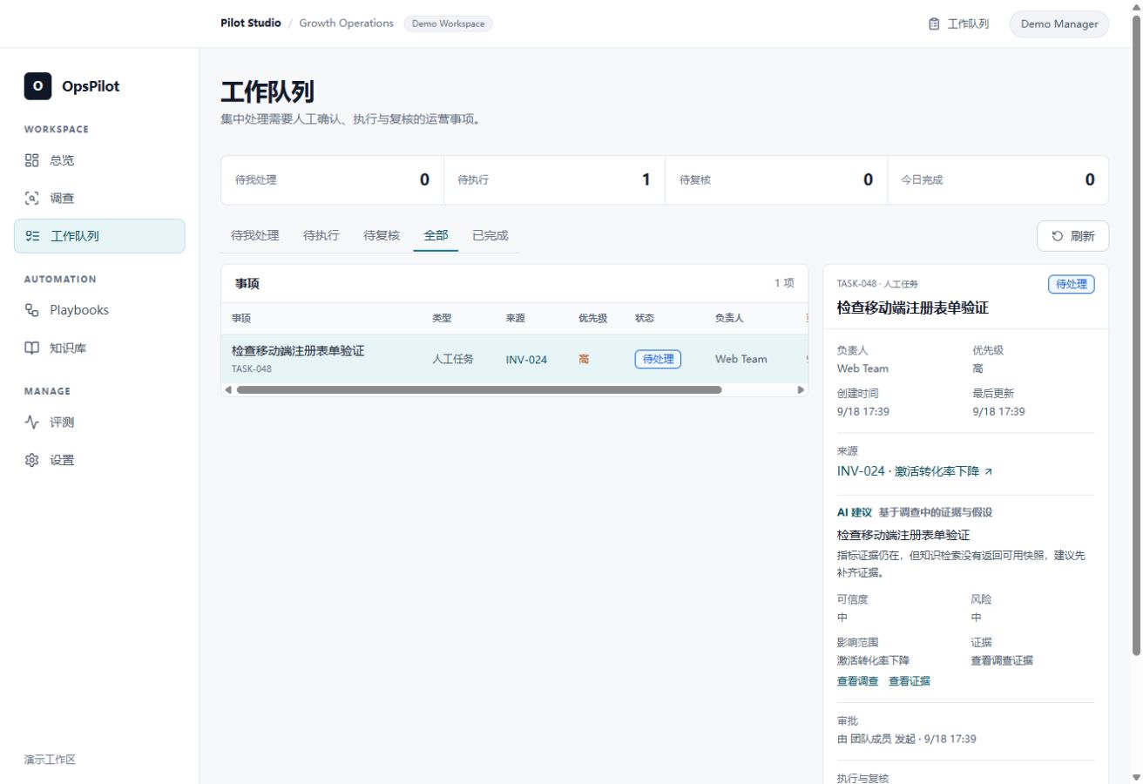
Task: Open 设置 gear icon in sidebar
Action: 32,460
